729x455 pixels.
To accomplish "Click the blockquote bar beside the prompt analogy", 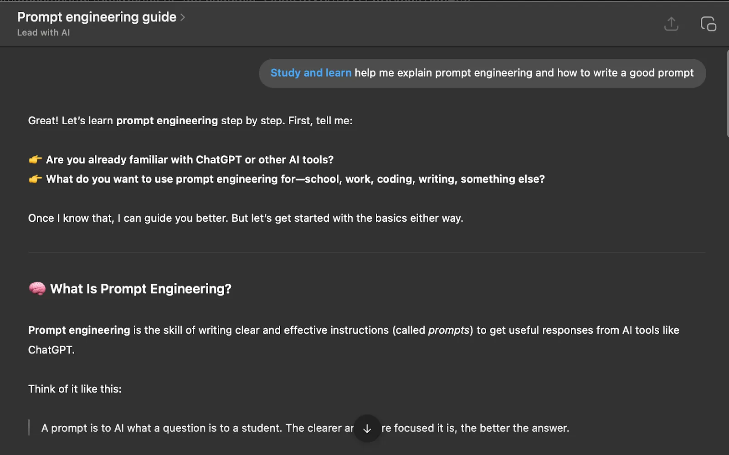I will point(29,428).
